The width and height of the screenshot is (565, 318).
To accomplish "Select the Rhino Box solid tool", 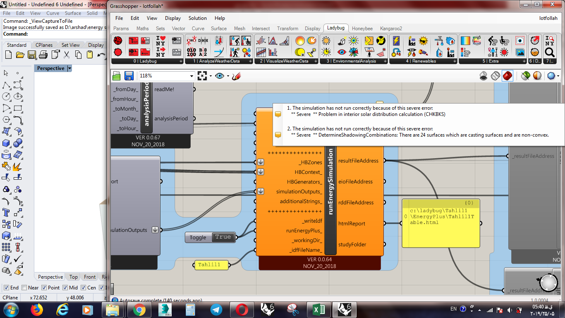I will 6,143.
